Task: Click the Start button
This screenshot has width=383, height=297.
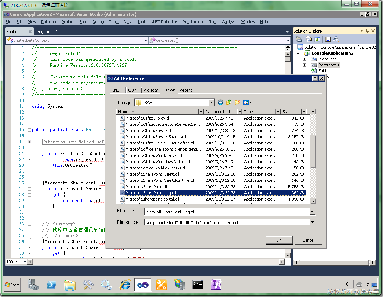Action: (x=12, y=285)
